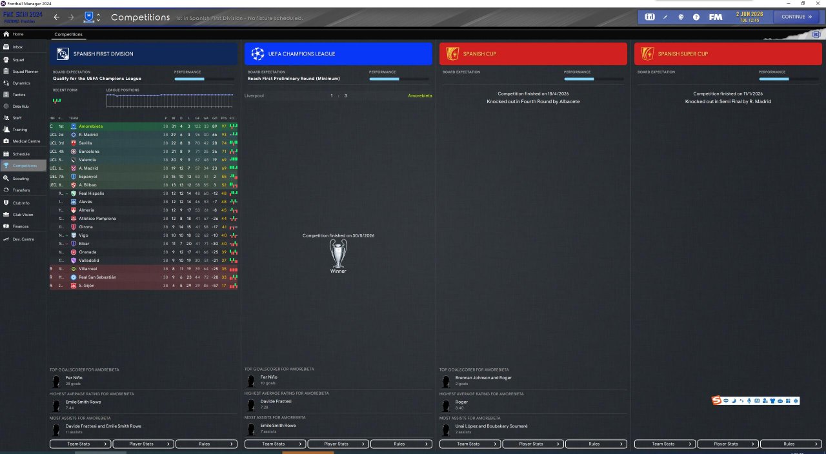The image size is (826, 454).
Task: Click the Scouting sidebar icon
Action: coord(6,178)
